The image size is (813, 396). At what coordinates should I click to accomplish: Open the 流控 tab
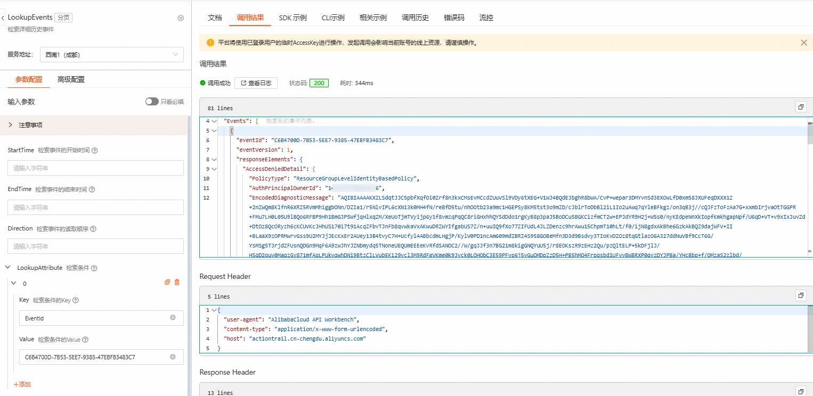tap(486, 18)
